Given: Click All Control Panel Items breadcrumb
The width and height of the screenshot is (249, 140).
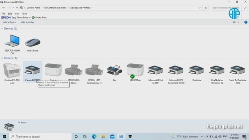Looking at the screenshot, I should tap(55, 8).
